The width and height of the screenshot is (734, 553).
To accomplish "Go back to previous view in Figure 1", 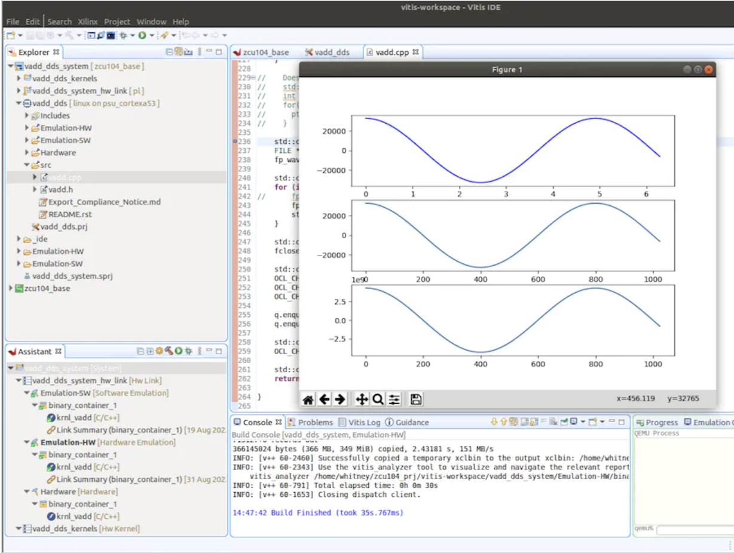I will click(324, 400).
